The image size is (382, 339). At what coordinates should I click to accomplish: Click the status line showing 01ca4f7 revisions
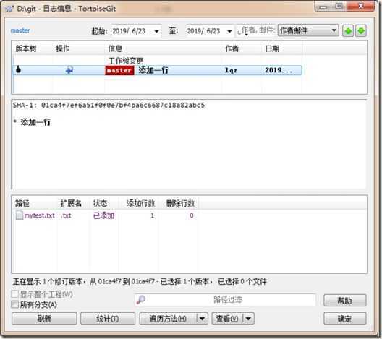[x=140, y=282]
